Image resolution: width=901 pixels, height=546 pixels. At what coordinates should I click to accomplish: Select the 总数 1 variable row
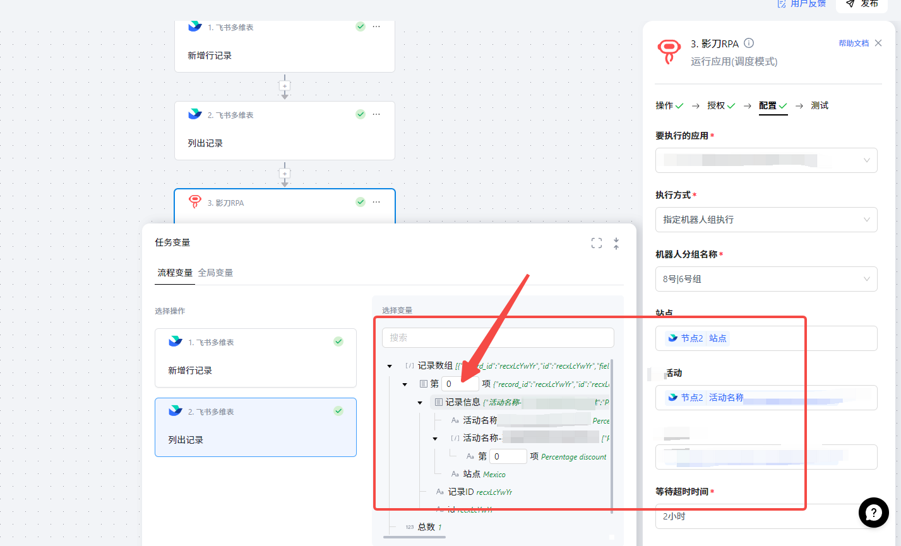pyautogui.click(x=423, y=527)
